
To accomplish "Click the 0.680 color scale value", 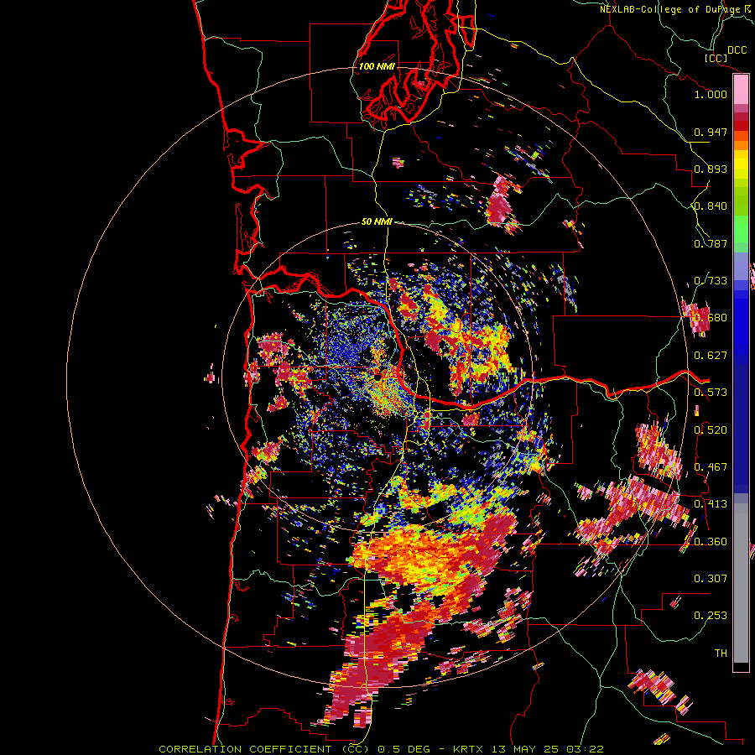I will 711,318.
